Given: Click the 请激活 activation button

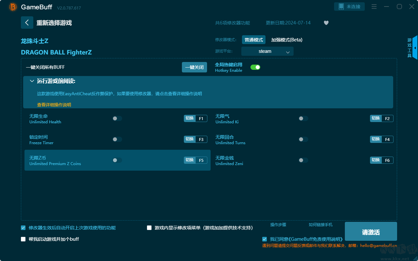Looking at the screenshot, I should click(371, 231).
